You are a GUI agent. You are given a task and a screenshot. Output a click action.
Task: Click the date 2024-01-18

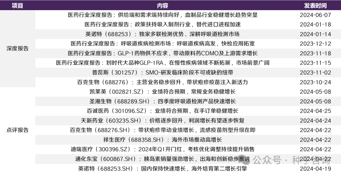click(x=315, y=24)
